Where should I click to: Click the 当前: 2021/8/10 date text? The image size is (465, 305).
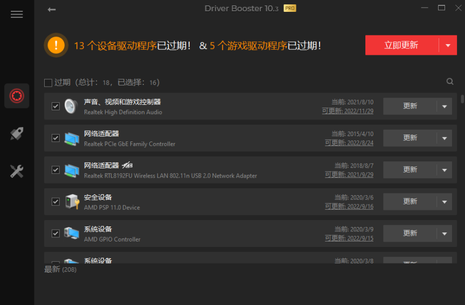[352, 102]
